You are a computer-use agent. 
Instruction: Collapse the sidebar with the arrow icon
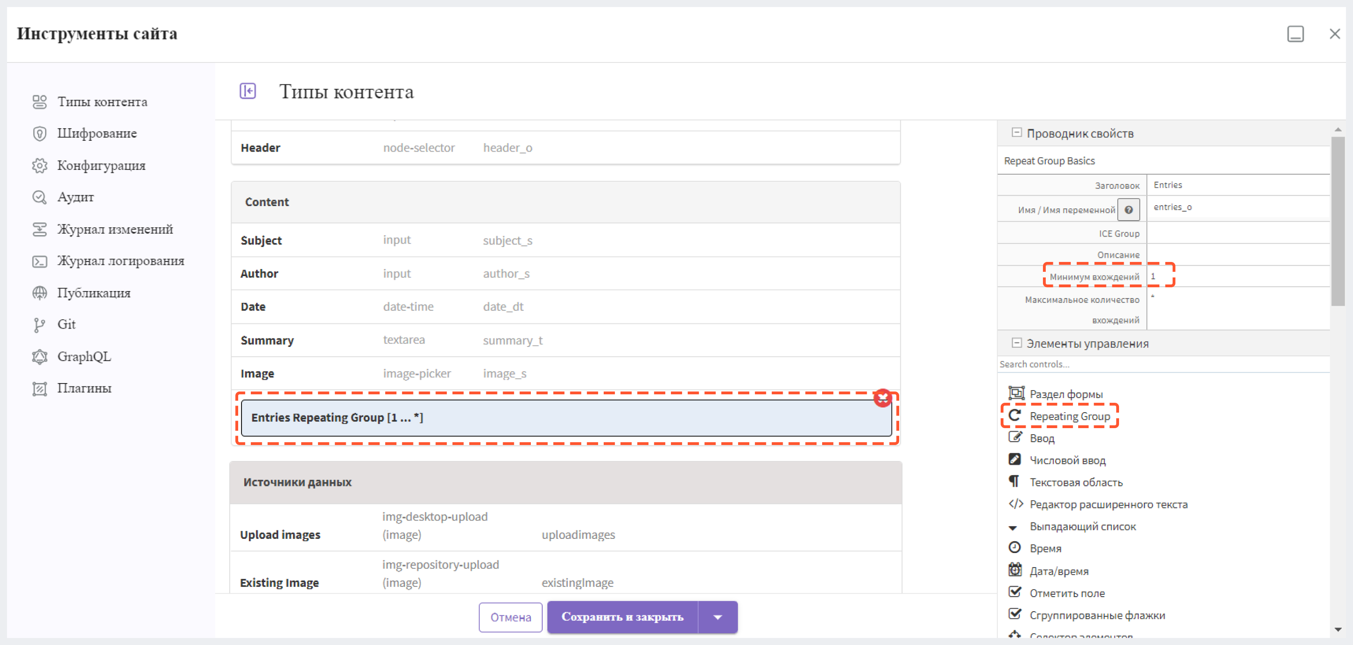[x=248, y=91]
